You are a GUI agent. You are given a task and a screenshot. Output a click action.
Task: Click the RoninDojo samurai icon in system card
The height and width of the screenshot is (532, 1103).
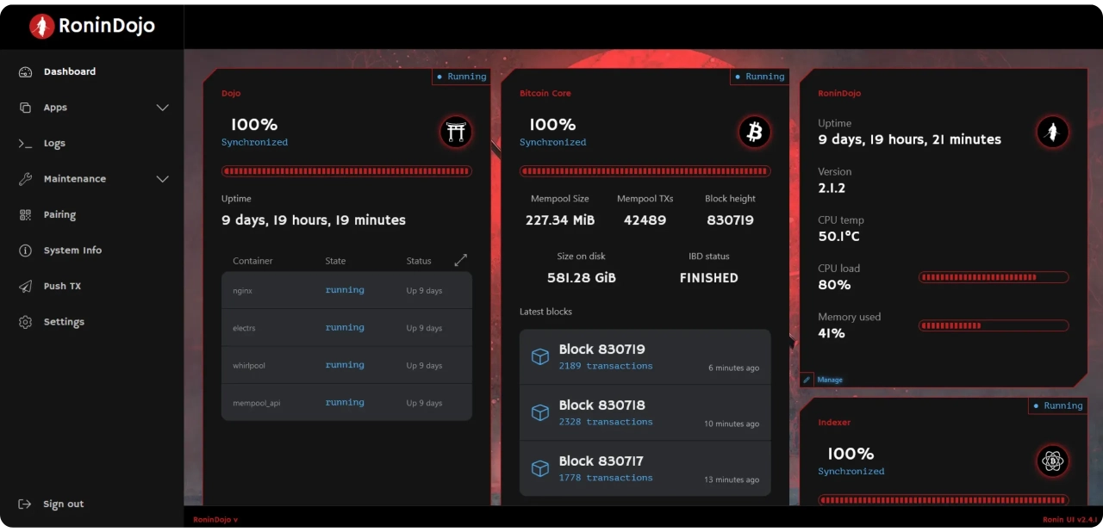(1052, 132)
